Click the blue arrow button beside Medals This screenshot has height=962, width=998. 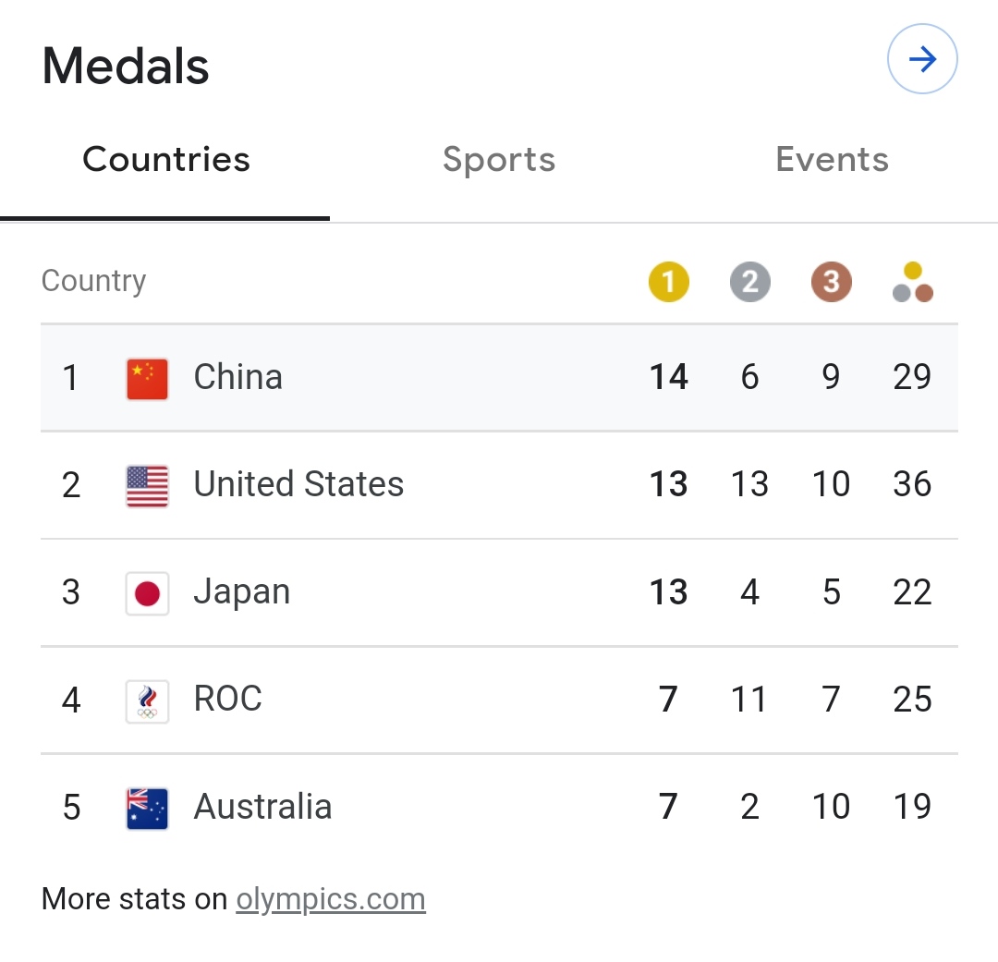click(922, 60)
